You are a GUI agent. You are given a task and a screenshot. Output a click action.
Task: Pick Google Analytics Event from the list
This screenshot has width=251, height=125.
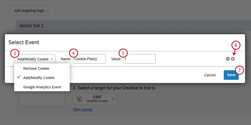click(x=42, y=87)
